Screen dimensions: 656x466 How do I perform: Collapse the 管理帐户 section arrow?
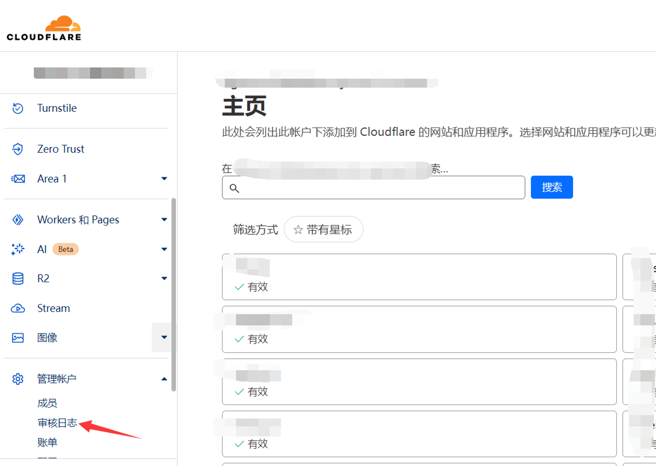coord(164,379)
